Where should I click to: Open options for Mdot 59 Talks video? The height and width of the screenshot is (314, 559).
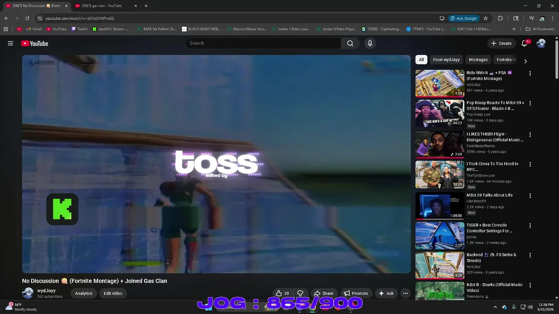click(530, 196)
